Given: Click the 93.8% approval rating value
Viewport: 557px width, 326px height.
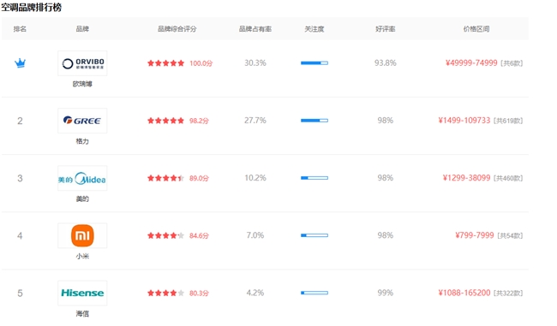Looking at the screenshot, I should [386, 63].
